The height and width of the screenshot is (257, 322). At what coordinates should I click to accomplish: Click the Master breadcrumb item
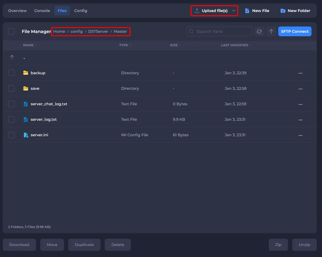pyautogui.click(x=120, y=31)
